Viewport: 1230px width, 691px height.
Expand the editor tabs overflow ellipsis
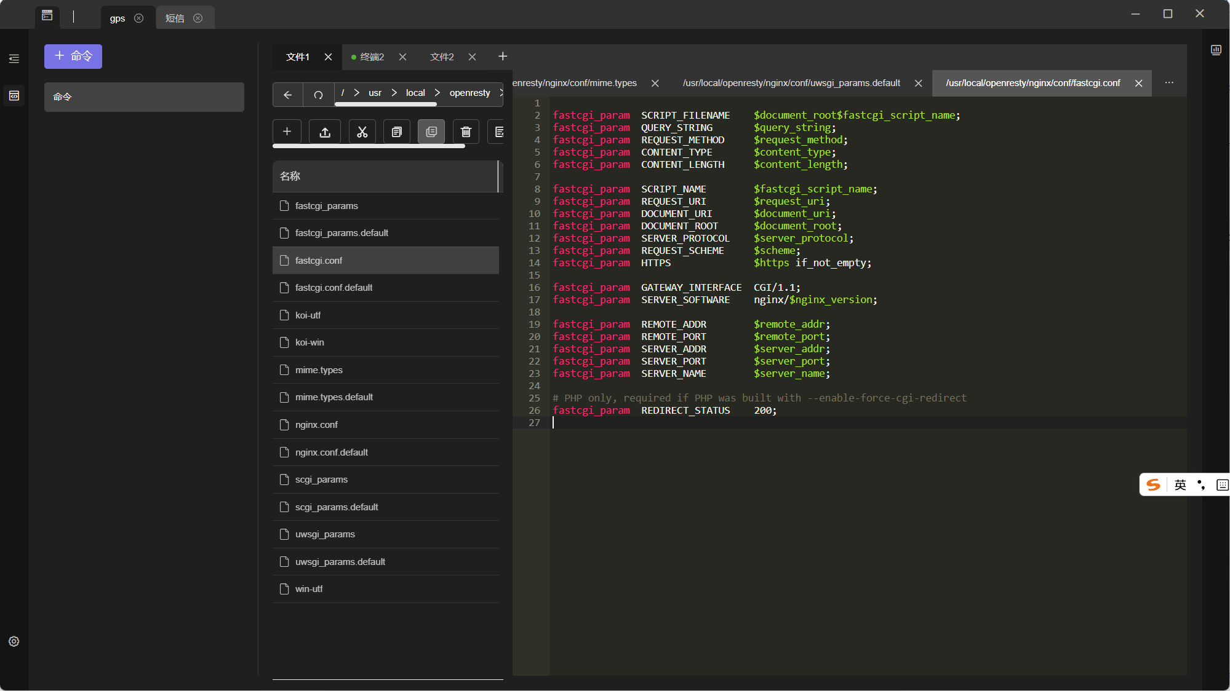pos(1169,83)
